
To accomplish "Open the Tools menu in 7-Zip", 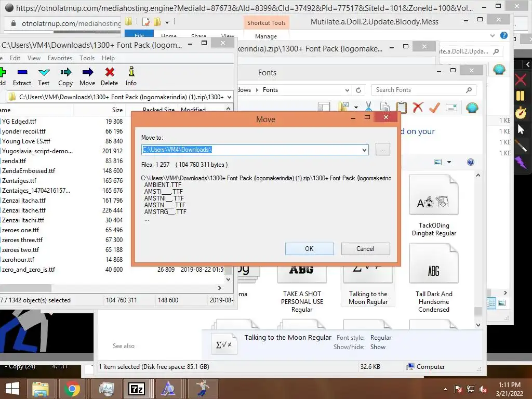I will (87, 58).
